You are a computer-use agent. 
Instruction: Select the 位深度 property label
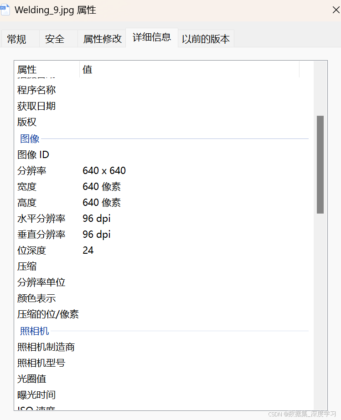coord(31,251)
